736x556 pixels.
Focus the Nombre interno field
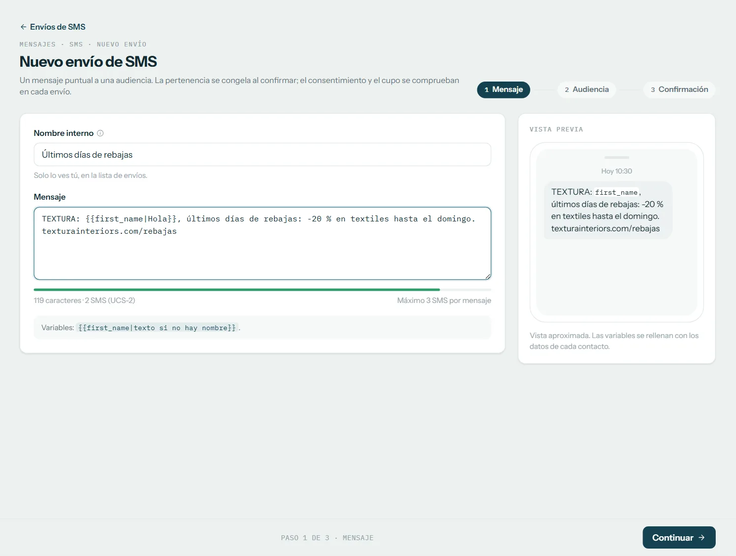262,155
